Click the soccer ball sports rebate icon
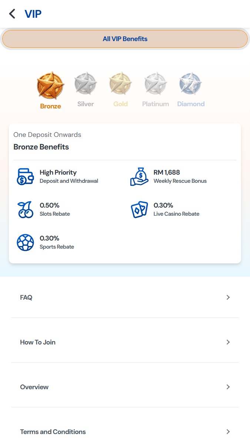250x444 pixels. 25,242
